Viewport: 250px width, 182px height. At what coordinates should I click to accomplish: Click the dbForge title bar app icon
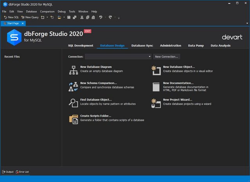(5, 4)
